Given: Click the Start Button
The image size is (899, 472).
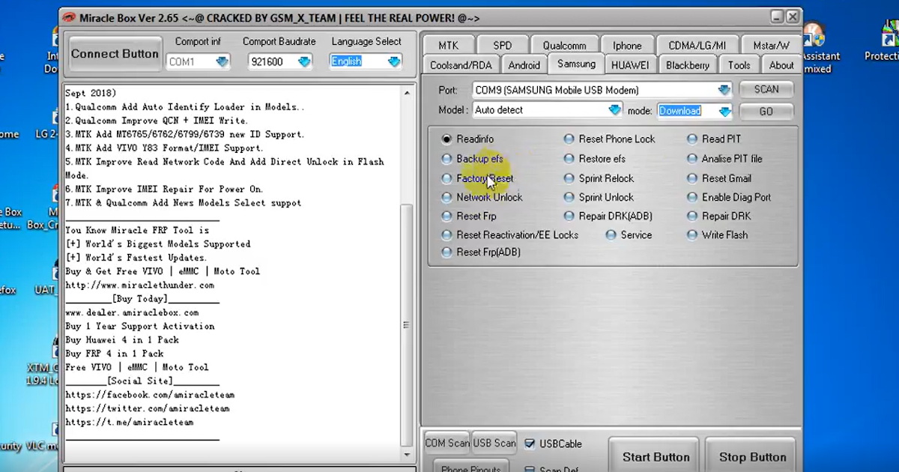Looking at the screenshot, I should pyautogui.click(x=656, y=457).
